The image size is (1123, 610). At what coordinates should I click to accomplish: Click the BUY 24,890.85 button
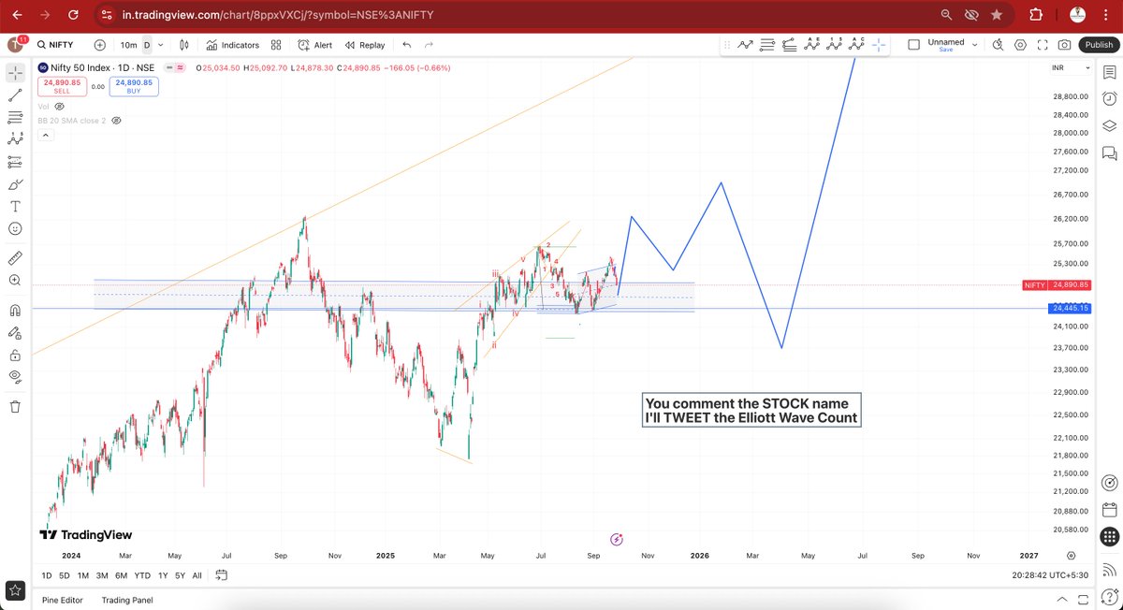(x=134, y=86)
